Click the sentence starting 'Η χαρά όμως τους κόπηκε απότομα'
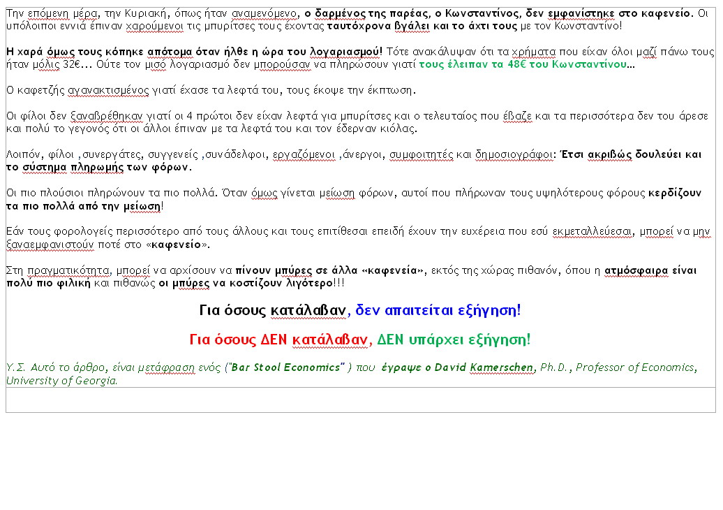The image size is (723, 510). (194, 52)
